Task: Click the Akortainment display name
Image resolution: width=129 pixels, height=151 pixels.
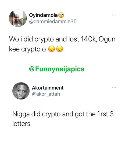Action: [48, 88]
